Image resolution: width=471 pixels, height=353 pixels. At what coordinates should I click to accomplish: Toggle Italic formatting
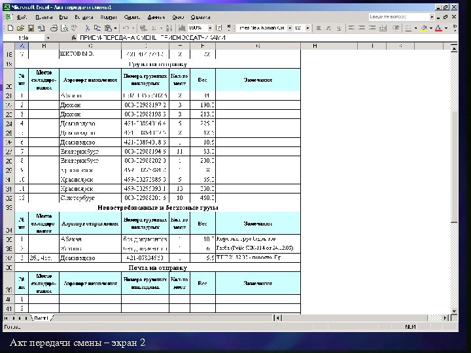(328, 28)
